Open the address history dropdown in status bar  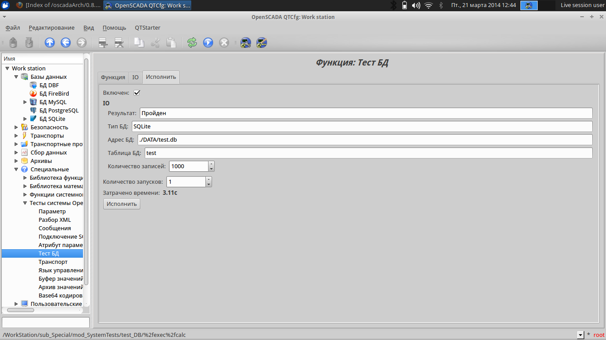[580, 335]
